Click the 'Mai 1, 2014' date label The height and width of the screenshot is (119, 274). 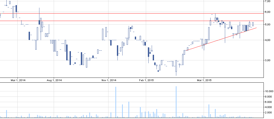18,80
